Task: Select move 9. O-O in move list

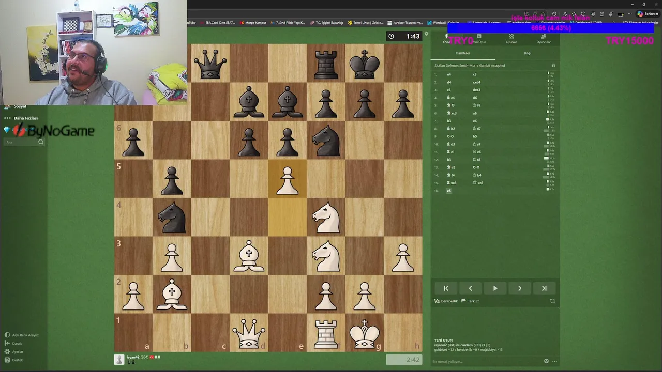Action: (x=450, y=136)
